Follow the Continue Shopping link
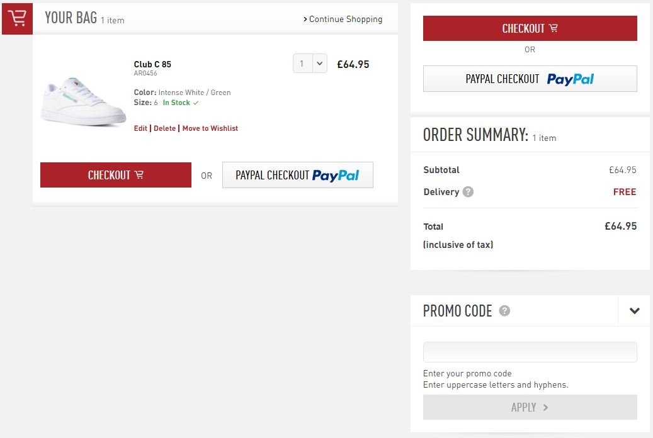This screenshot has height=438, width=653. (343, 19)
